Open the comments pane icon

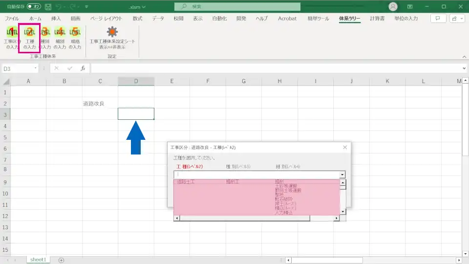pyautogui.click(x=438, y=18)
